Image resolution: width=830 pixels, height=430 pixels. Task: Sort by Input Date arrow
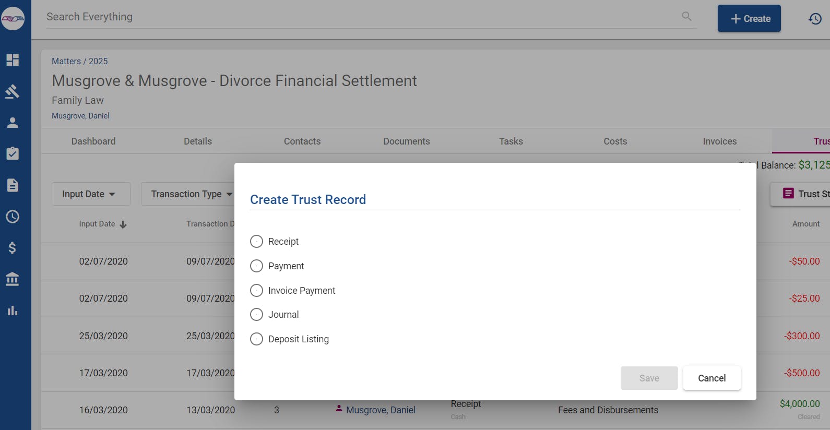coord(123,224)
